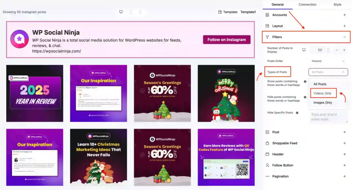Click Follow on Instagram button
Image resolution: width=352 pixels, height=190 pixels.
[227, 40]
